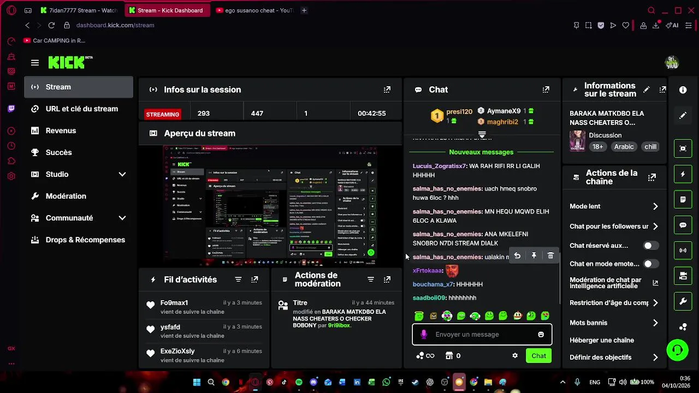Viewport: 699px width, 393px height.
Task: Click the info icon in right toolbar
Action: 683,90
